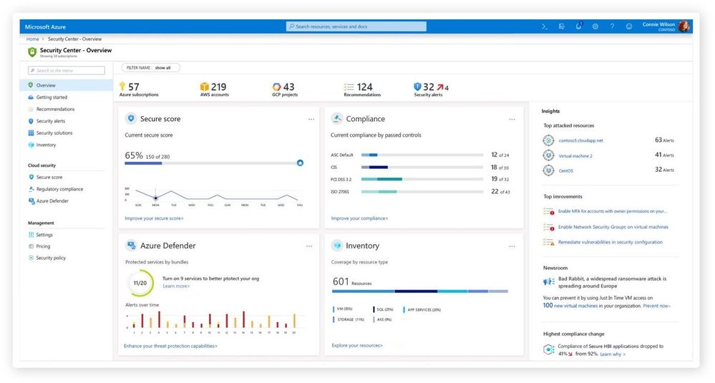The width and height of the screenshot is (715, 383).
Task: Click target icon beside contoso5.cloudapp.net
Action: 548,140
